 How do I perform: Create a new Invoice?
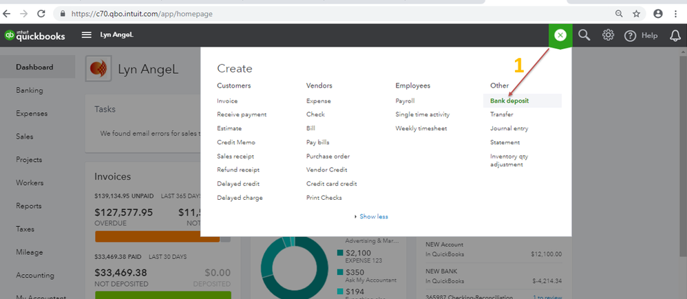[227, 101]
